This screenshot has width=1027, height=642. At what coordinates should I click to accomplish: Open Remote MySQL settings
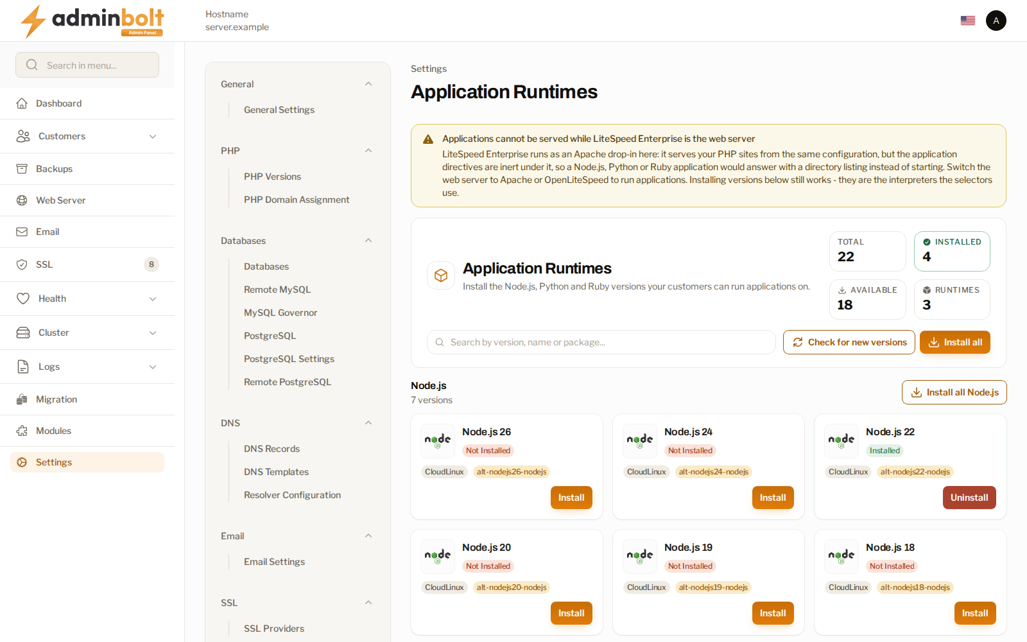point(277,290)
